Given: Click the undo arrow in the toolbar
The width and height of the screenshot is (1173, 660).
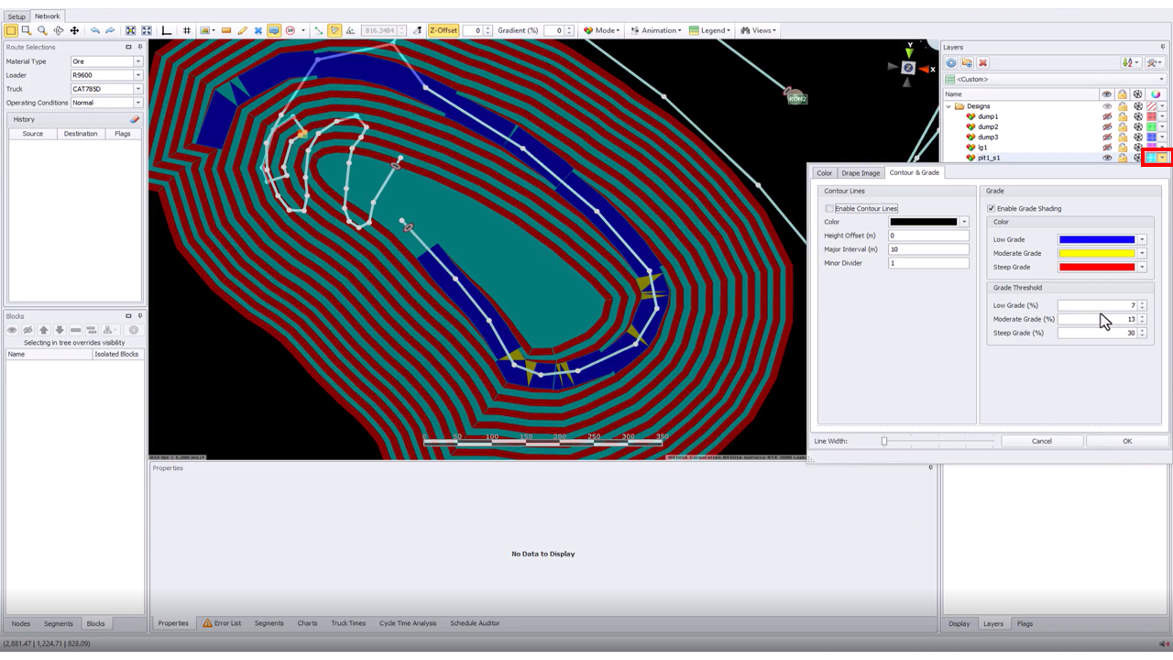Looking at the screenshot, I should click(94, 30).
